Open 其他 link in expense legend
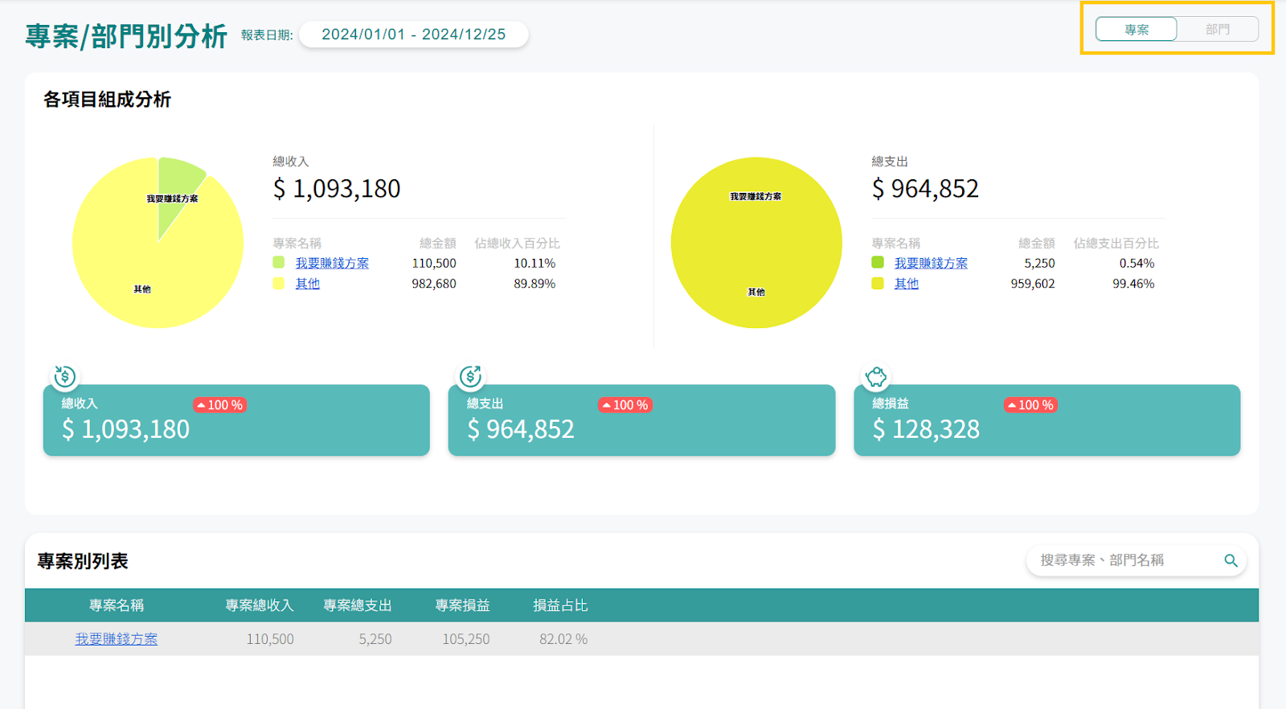This screenshot has height=709, width=1286. (907, 284)
